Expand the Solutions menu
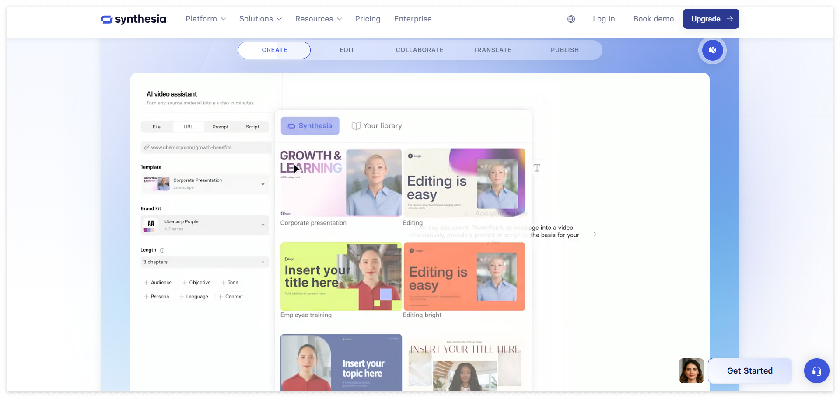 260,19
